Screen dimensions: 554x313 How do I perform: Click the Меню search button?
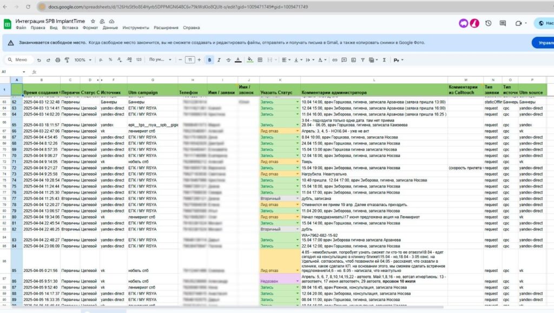coord(17,60)
